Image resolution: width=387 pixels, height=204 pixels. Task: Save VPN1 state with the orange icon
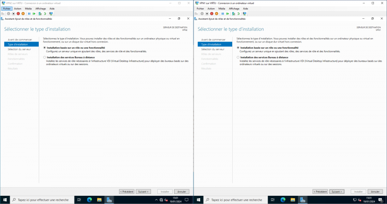point(216,14)
